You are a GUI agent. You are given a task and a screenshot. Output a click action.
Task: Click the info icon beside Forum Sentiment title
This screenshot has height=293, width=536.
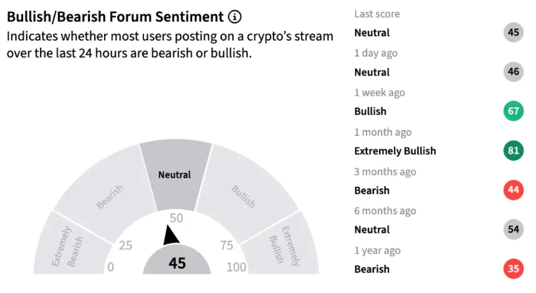(x=234, y=16)
